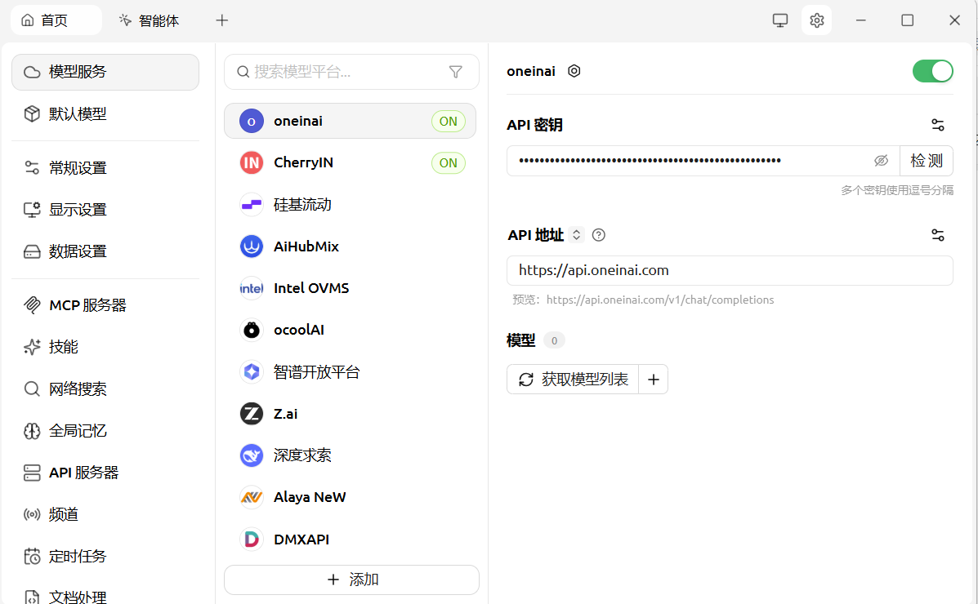Focus the 搜索模型平台 search field
The width and height of the screenshot is (978, 604).
(x=352, y=72)
